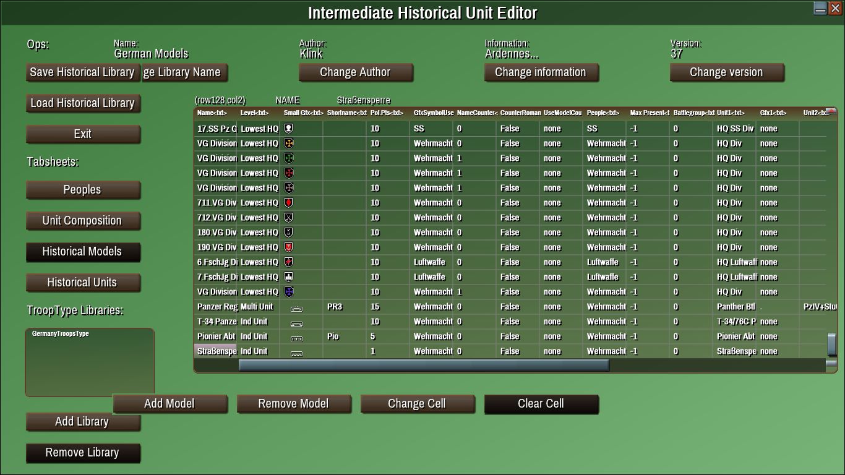Select the Straßensperre name cell
The image size is (845, 475).
215,351
